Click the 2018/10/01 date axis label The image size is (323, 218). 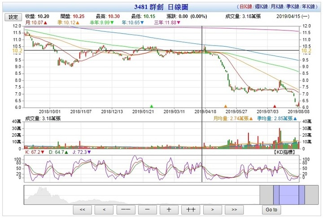[50, 111]
